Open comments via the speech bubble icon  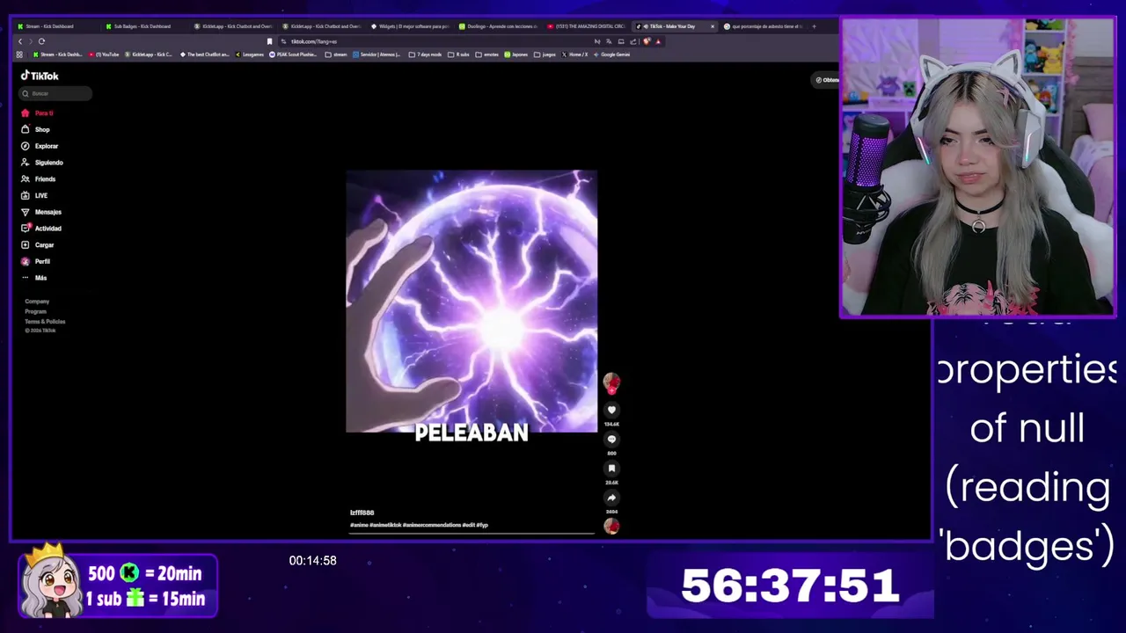pyautogui.click(x=611, y=439)
